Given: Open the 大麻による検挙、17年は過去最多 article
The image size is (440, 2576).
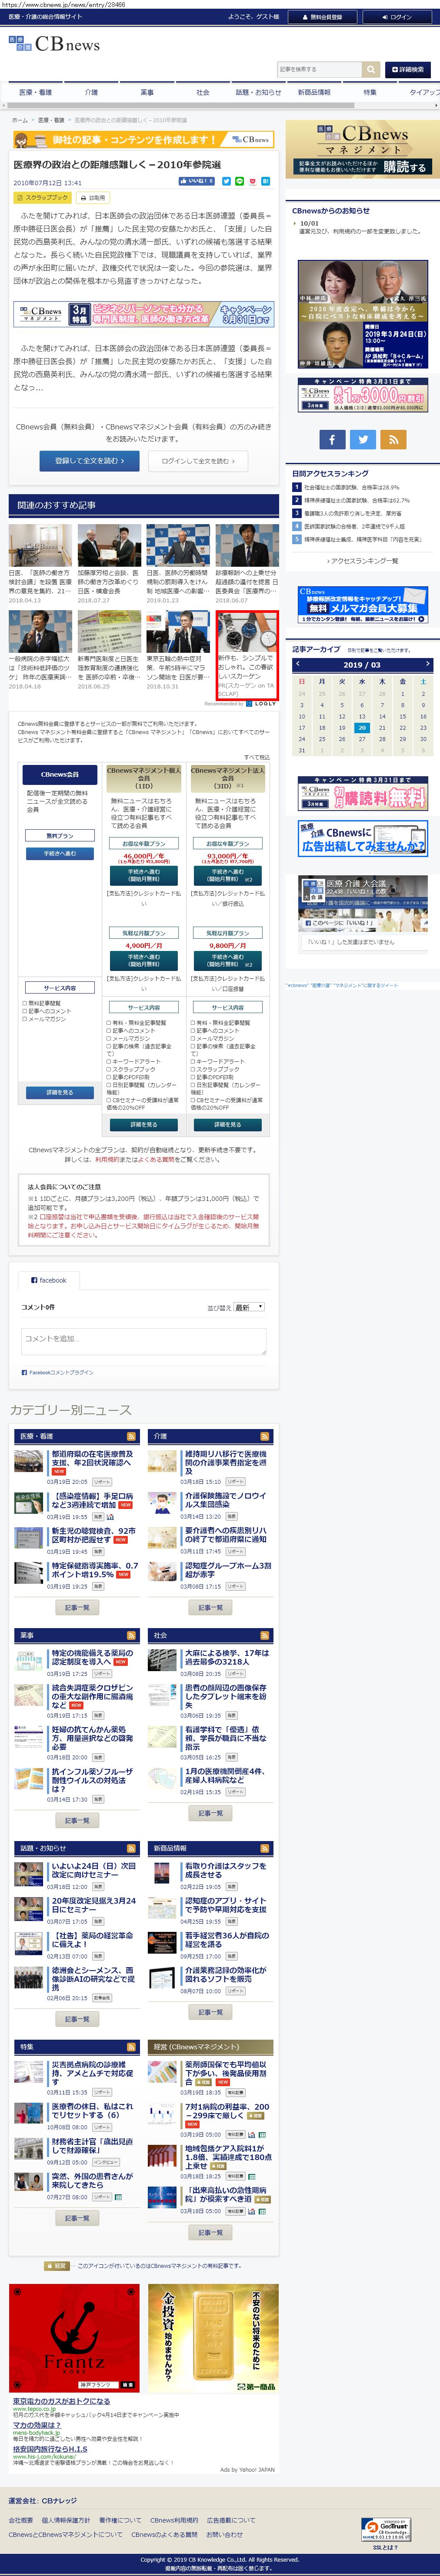Looking at the screenshot, I should (x=226, y=1657).
